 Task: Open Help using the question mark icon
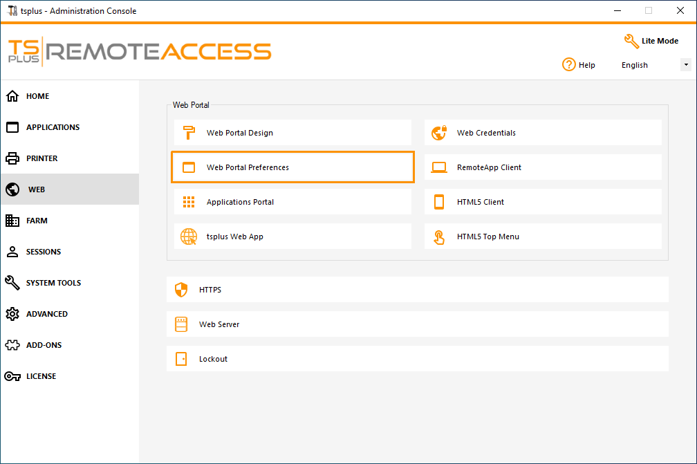click(x=568, y=64)
